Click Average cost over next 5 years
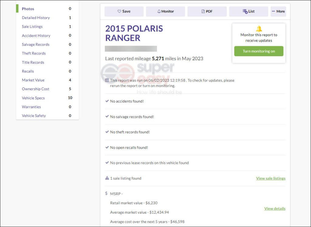311x227 pixels. (x=147, y=222)
